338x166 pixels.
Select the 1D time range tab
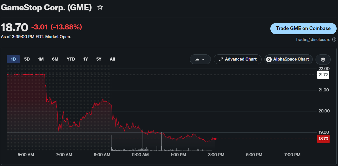(x=13, y=59)
